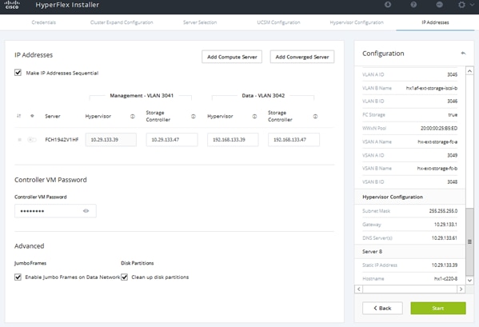The image size is (479, 327).
Task: Show info for Data Storage Controller column
Action: pos(315,116)
